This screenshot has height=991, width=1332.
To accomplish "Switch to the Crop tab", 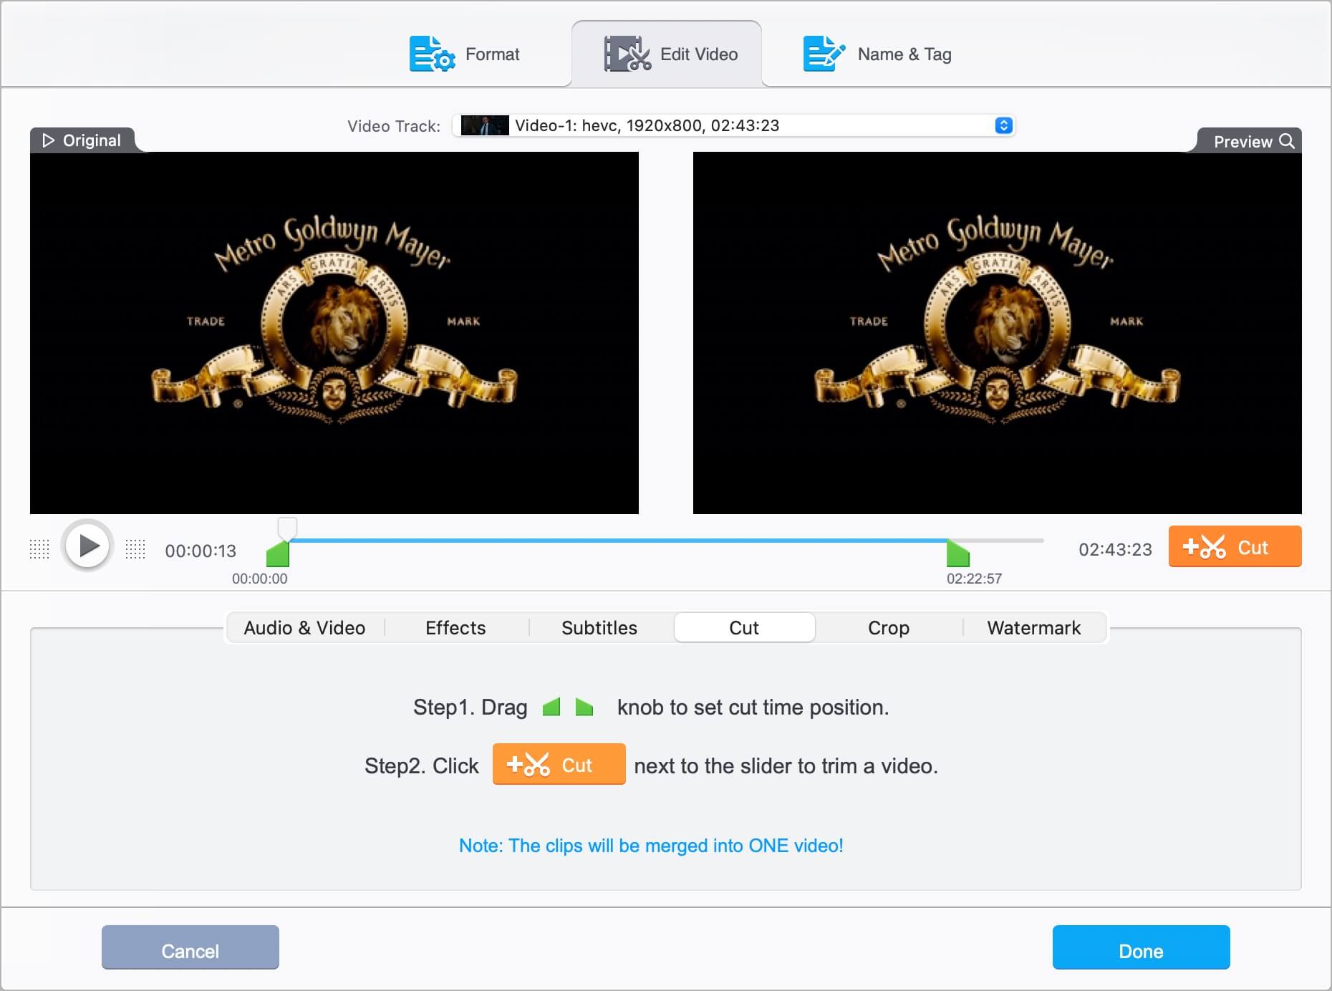I will pyautogui.click(x=889, y=628).
